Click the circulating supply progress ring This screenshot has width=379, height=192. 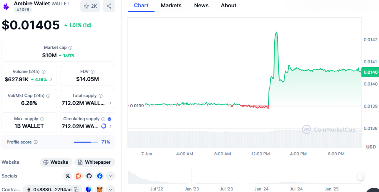(x=104, y=126)
